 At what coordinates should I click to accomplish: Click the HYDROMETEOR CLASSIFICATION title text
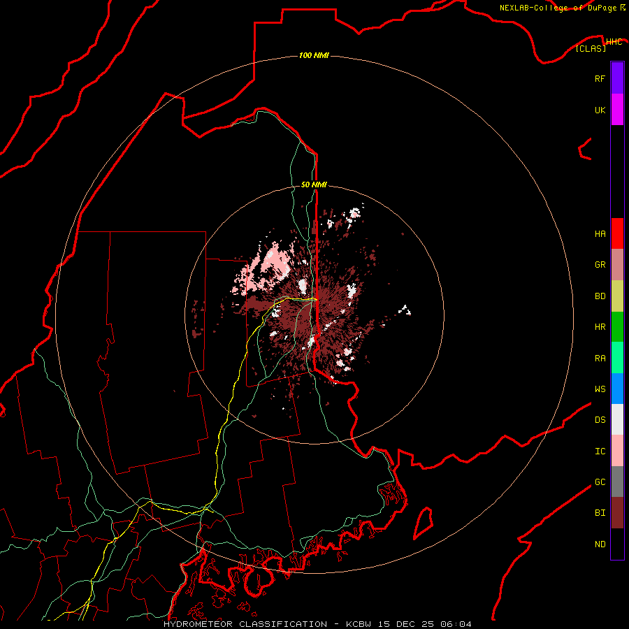245,624
